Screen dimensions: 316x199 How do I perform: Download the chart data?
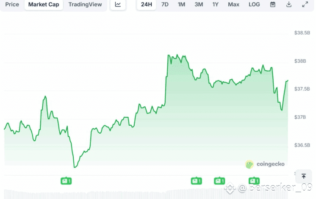point(289,5)
